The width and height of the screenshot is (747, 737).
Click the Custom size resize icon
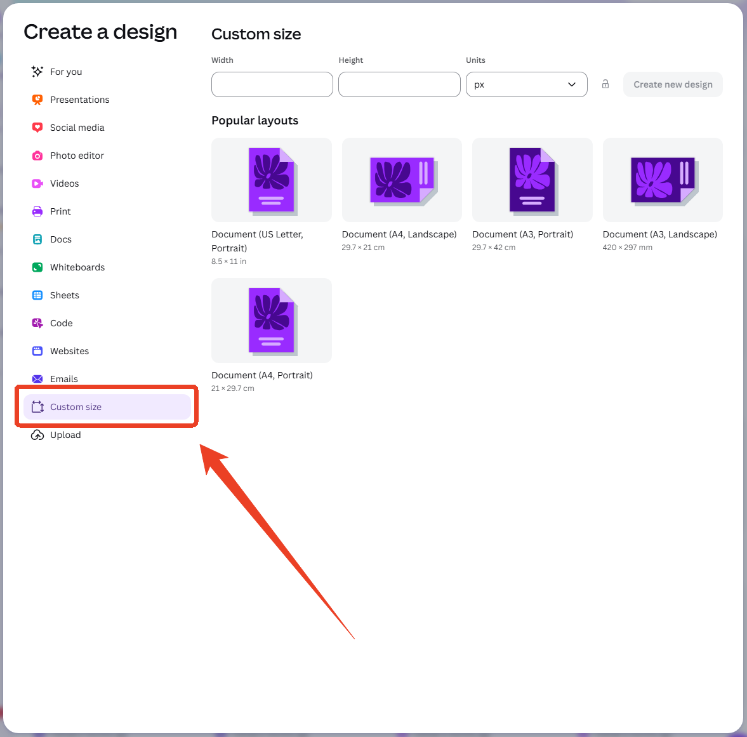(x=37, y=407)
